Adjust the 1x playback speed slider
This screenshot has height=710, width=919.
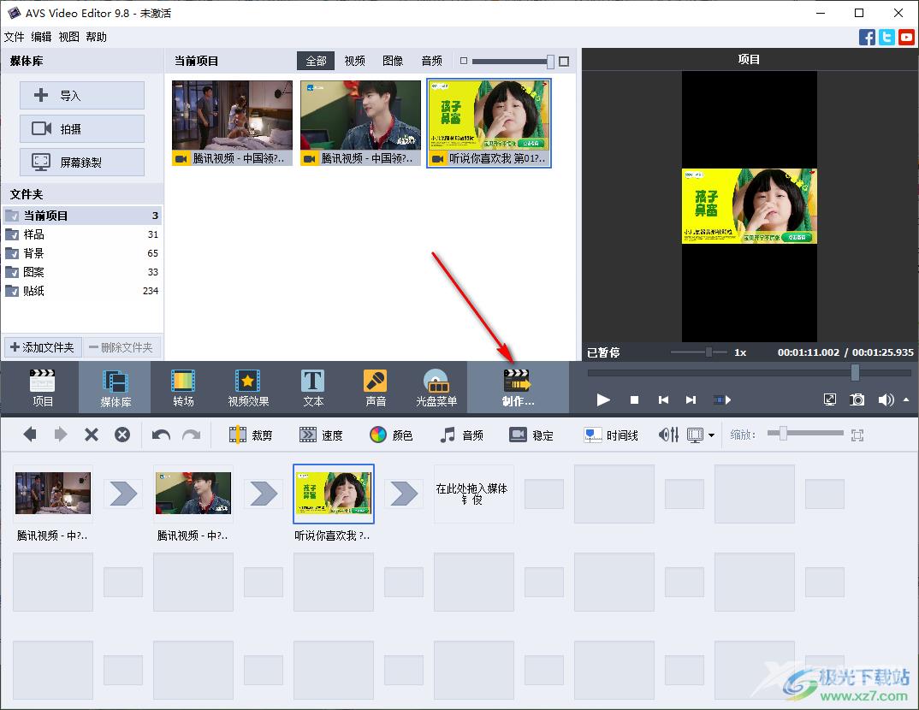[x=709, y=352]
